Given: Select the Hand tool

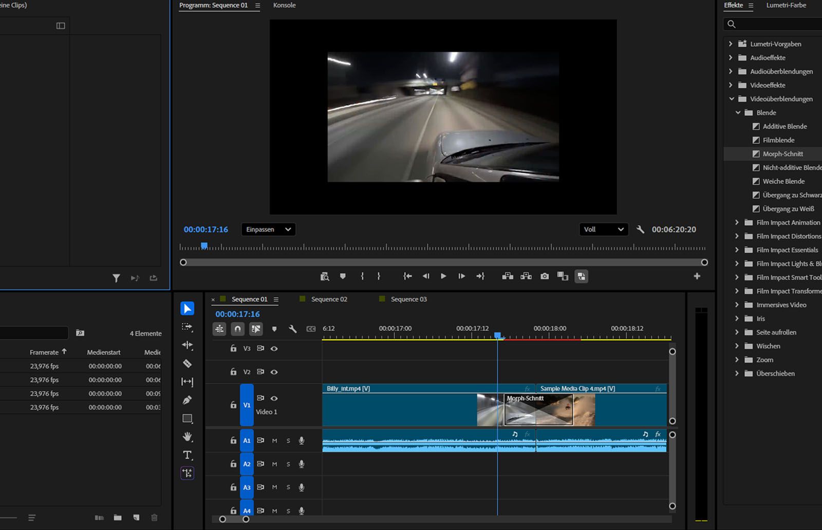Looking at the screenshot, I should pyautogui.click(x=188, y=437).
